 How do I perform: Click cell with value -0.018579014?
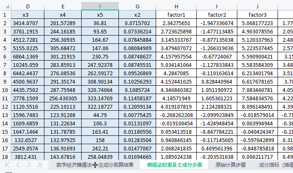pyautogui.click(x=257, y=115)
